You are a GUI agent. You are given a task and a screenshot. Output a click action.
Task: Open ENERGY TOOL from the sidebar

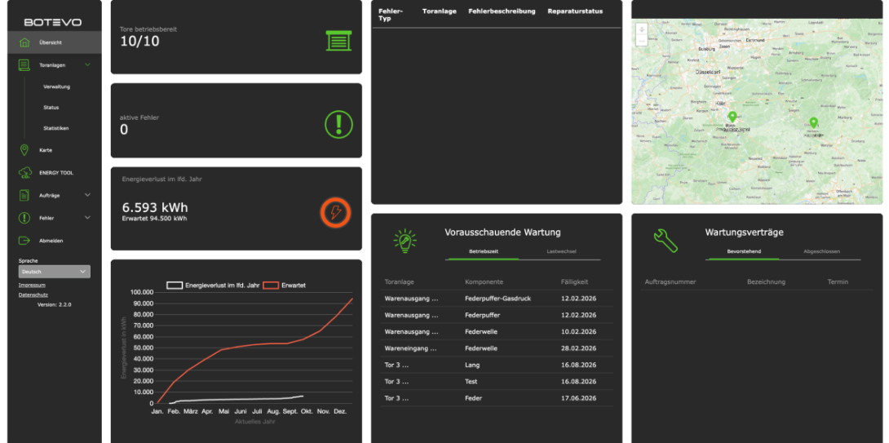(55, 173)
